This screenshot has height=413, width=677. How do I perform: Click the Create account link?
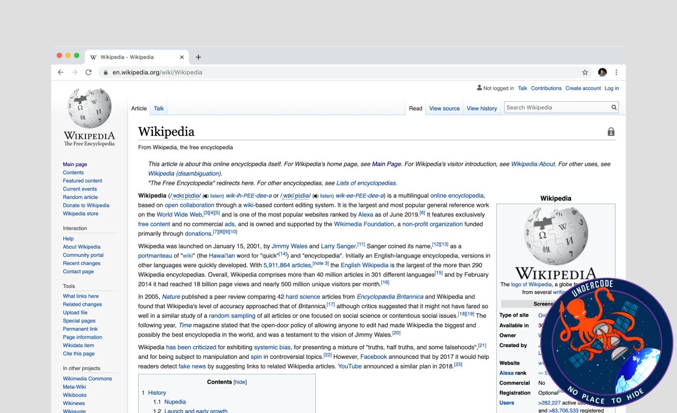[583, 88]
